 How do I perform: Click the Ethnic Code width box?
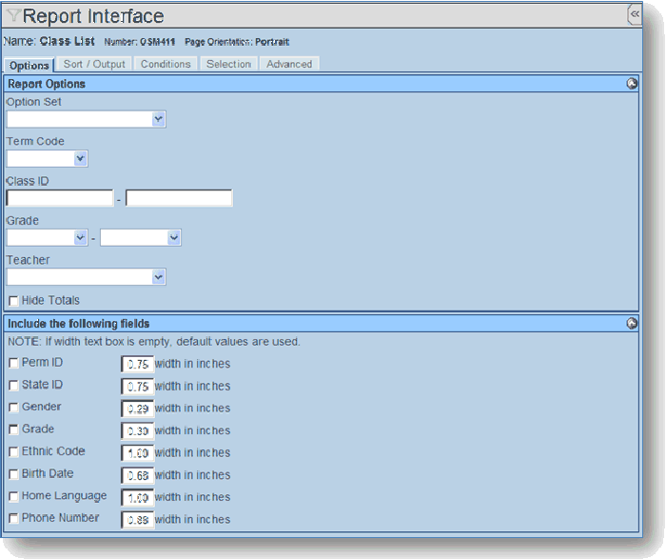pos(138,452)
